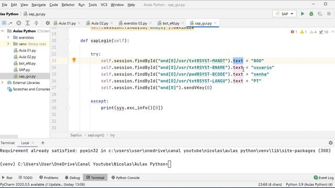Click in the terminal command prompt

coord(170,164)
